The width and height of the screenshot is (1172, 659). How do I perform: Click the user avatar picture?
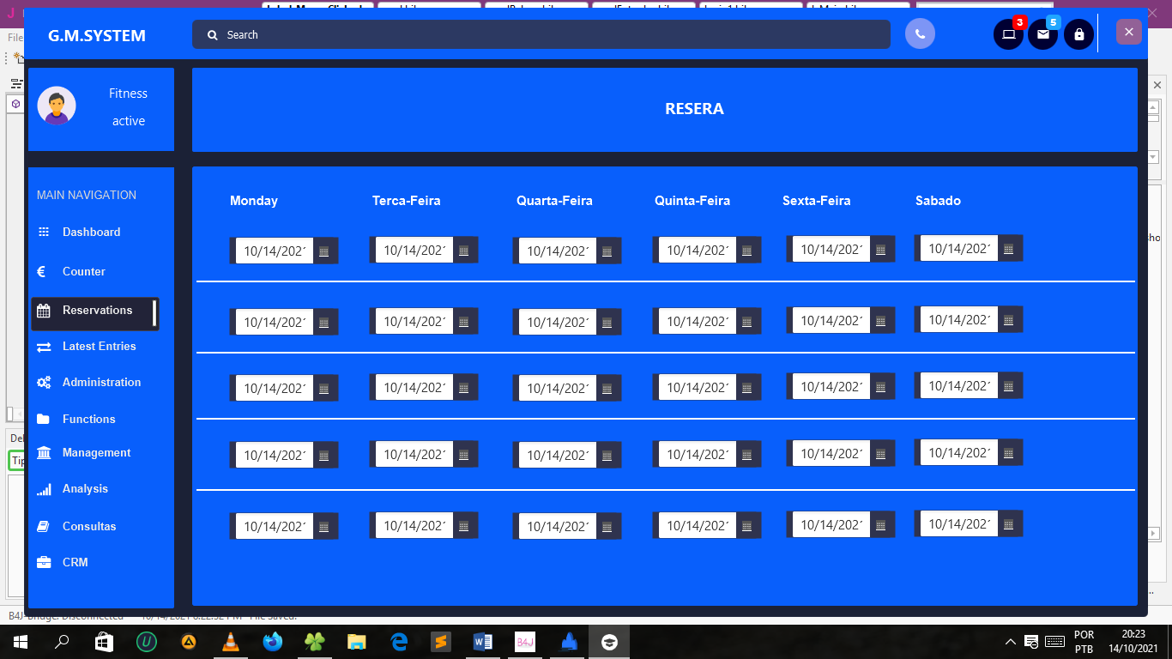57,106
